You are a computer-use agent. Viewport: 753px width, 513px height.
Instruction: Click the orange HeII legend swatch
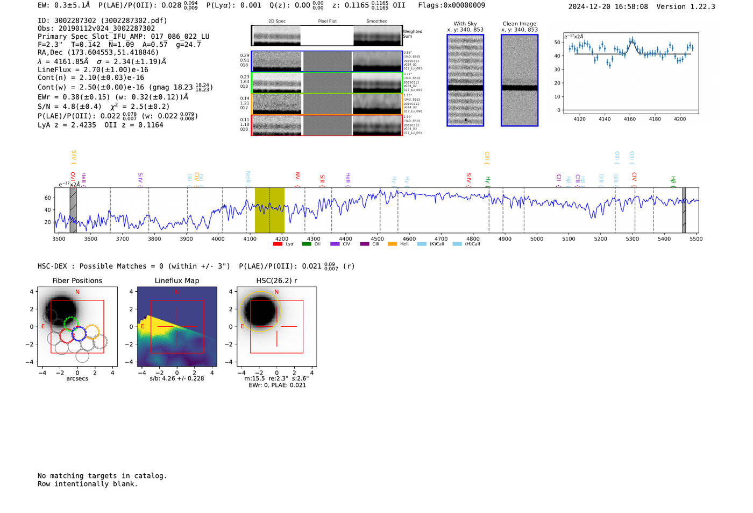point(392,244)
